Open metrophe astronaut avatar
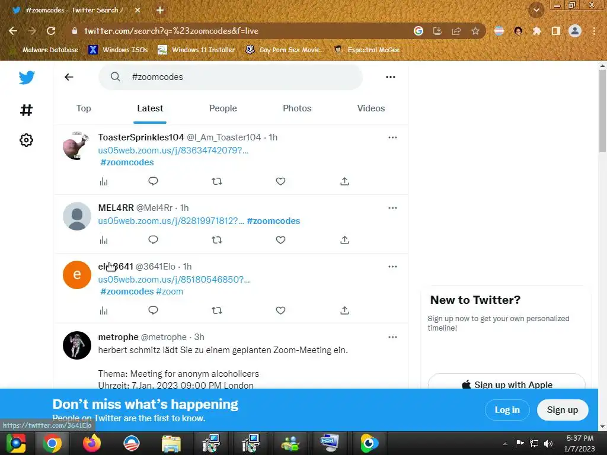The image size is (607, 455). pos(77,345)
